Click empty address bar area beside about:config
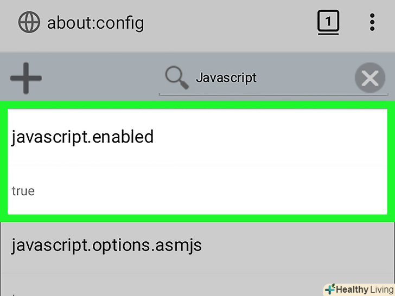Viewport: 395px width, 296px height. pyautogui.click(x=228, y=23)
